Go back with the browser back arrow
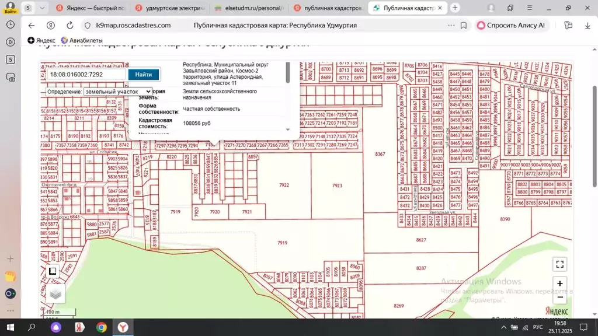598x336 pixels. tap(32, 26)
